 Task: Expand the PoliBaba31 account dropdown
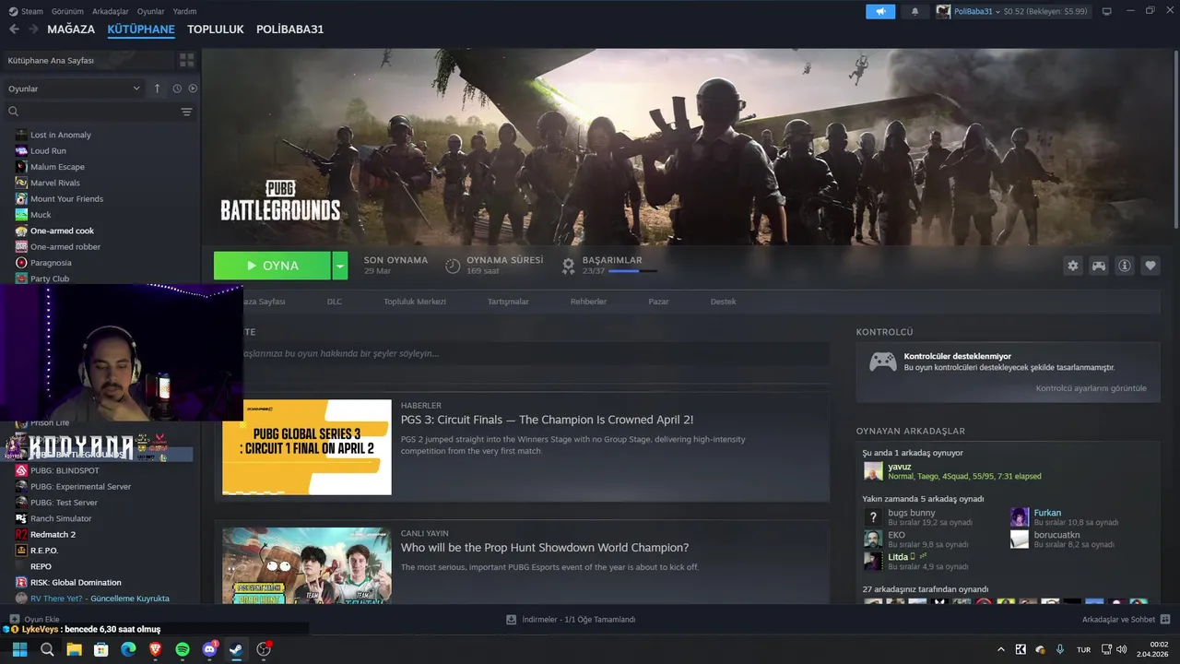point(997,11)
